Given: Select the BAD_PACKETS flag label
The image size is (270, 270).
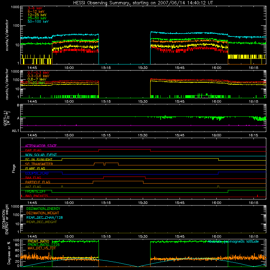Looking at the screenshot, I should pyautogui.click(x=37, y=196).
